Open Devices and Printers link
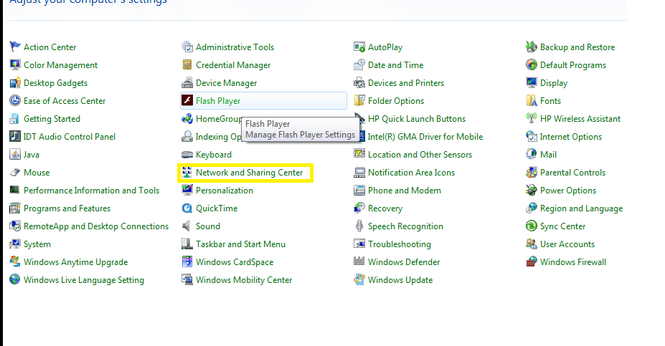 pos(405,83)
